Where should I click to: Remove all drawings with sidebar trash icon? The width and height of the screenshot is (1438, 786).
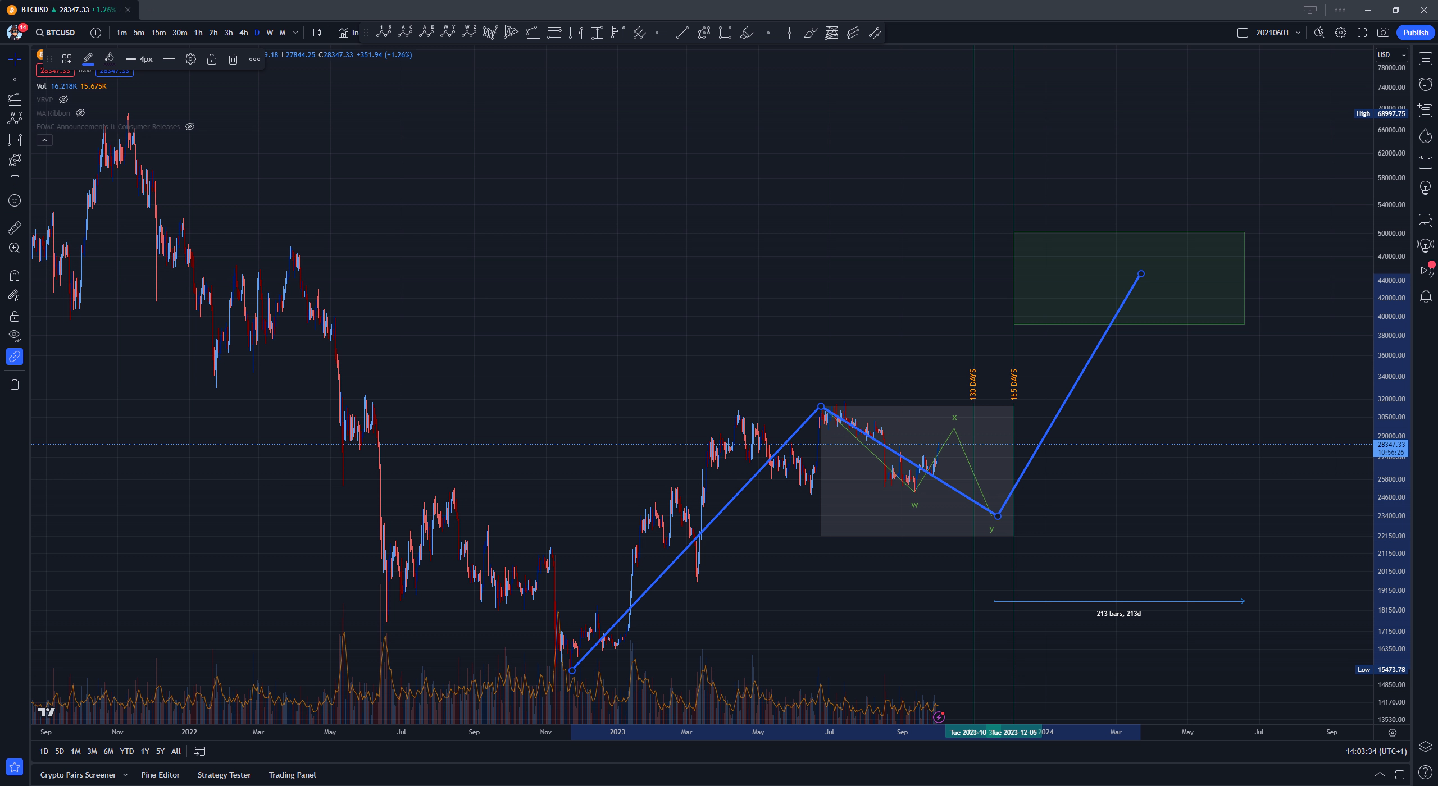15,384
